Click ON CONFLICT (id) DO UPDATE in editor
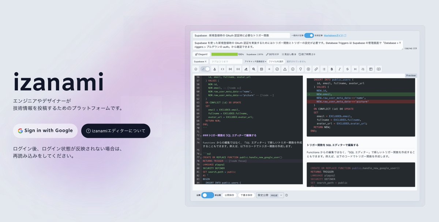This screenshot has height=222, width=439. click(x=223, y=102)
